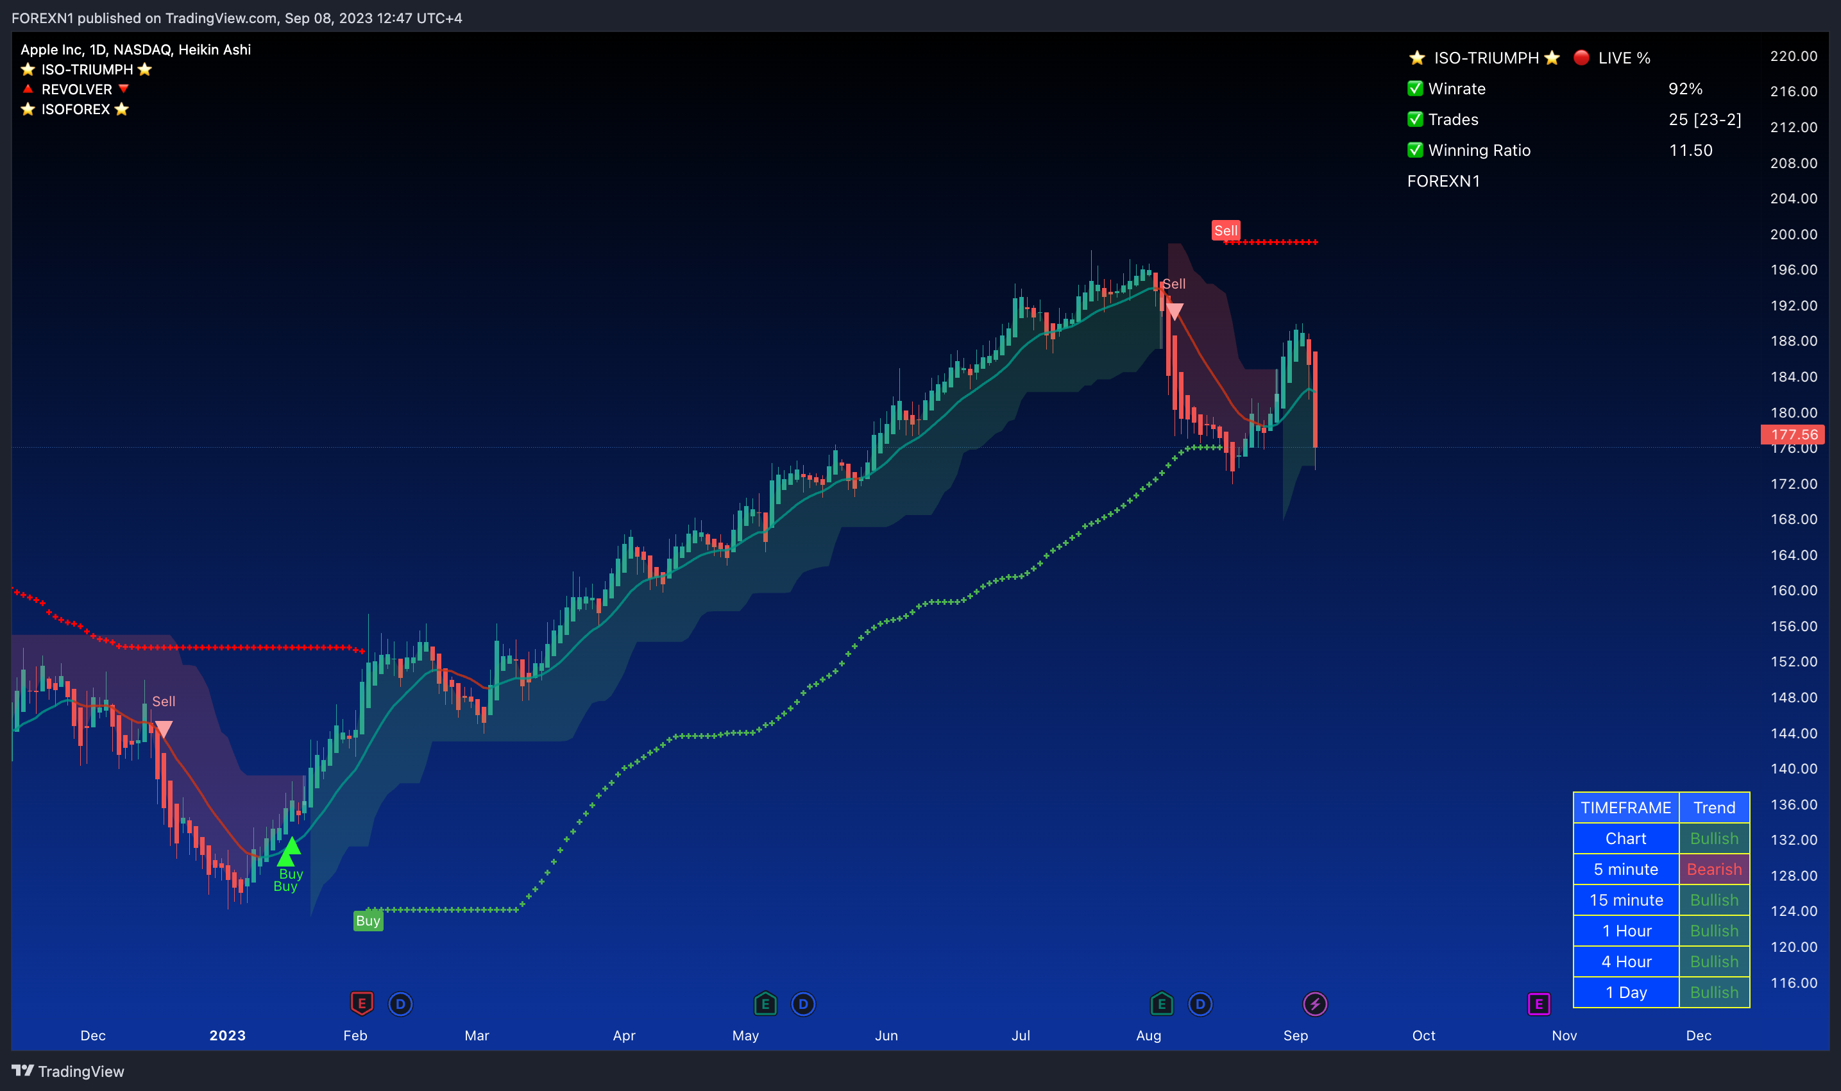The width and height of the screenshot is (1841, 1091).
Task: Select the ISO-TRIUMPH indicator legend
Action: click(x=87, y=69)
